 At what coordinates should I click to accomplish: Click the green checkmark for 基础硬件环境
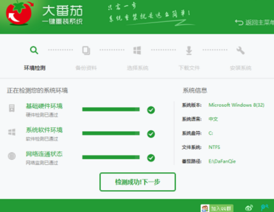pyautogui.click(x=151, y=110)
